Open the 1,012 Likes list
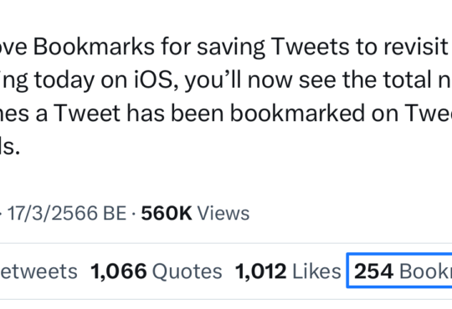 point(288,271)
